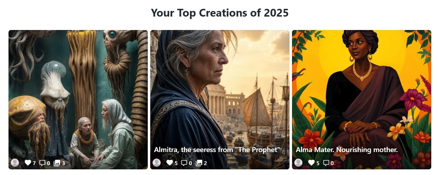The width and height of the screenshot is (438, 175).
Task: Like the Alma Mater artwork via heart icon
Action: pyautogui.click(x=311, y=163)
